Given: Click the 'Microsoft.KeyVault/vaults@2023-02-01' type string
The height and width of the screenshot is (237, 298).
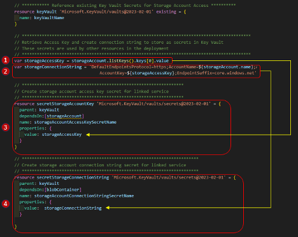Looking at the screenshot, I should 106,11.
